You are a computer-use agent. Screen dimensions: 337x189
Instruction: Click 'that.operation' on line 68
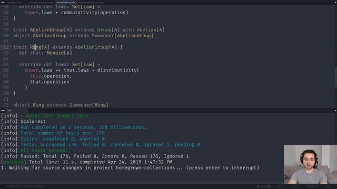[x=49, y=82]
